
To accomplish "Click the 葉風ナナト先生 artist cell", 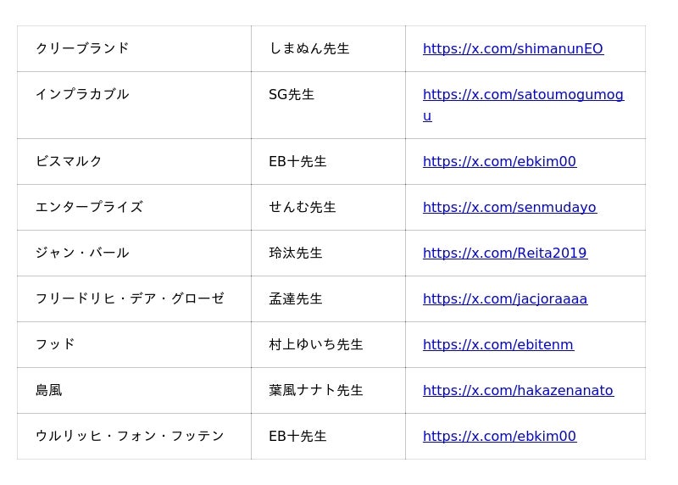I will point(316,390).
